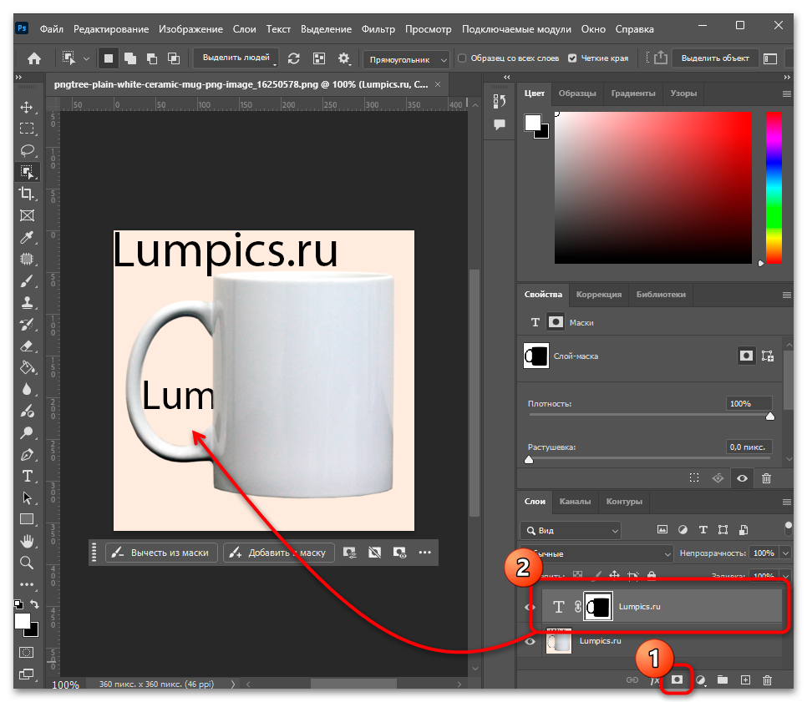Select the Eraser tool
The height and width of the screenshot is (702, 807).
27,346
